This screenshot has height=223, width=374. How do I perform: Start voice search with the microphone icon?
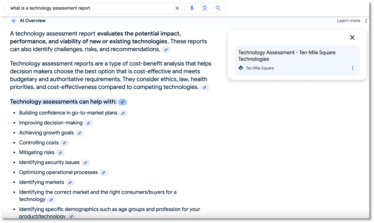coord(192,8)
